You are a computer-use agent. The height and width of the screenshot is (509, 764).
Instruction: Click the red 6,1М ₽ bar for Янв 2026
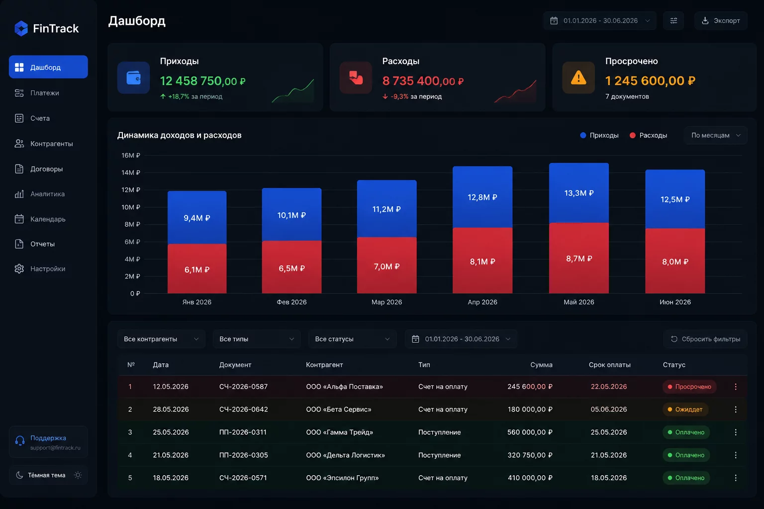197,269
